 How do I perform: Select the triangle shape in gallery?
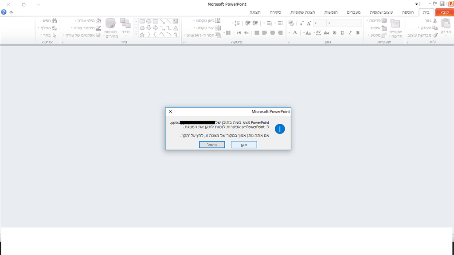click(x=176, y=28)
